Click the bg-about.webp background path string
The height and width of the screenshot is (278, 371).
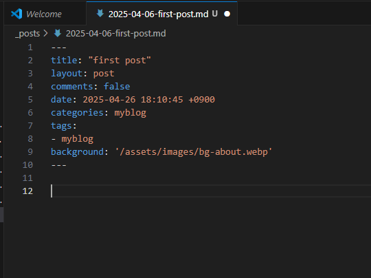tap(194, 151)
